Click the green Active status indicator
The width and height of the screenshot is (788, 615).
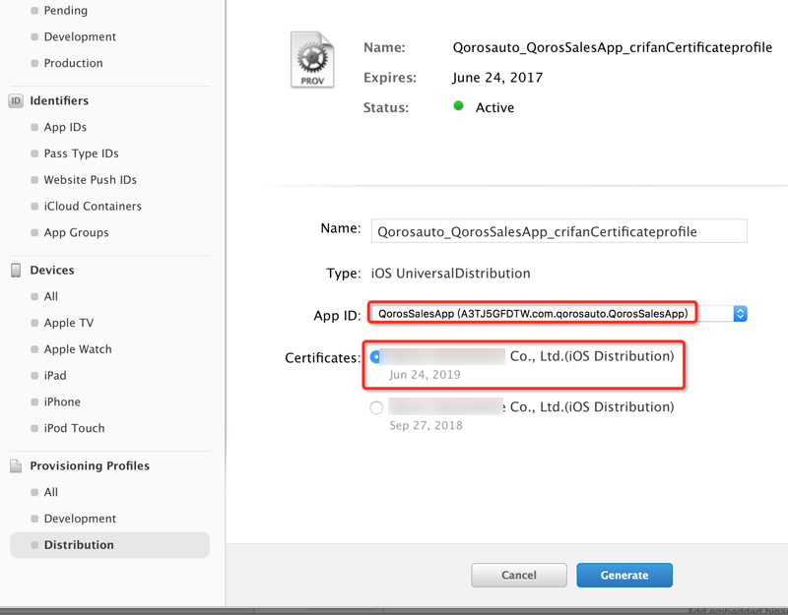click(x=459, y=106)
